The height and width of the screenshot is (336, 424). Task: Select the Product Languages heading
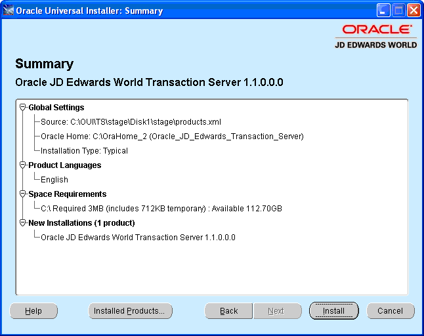coord(64,165)
